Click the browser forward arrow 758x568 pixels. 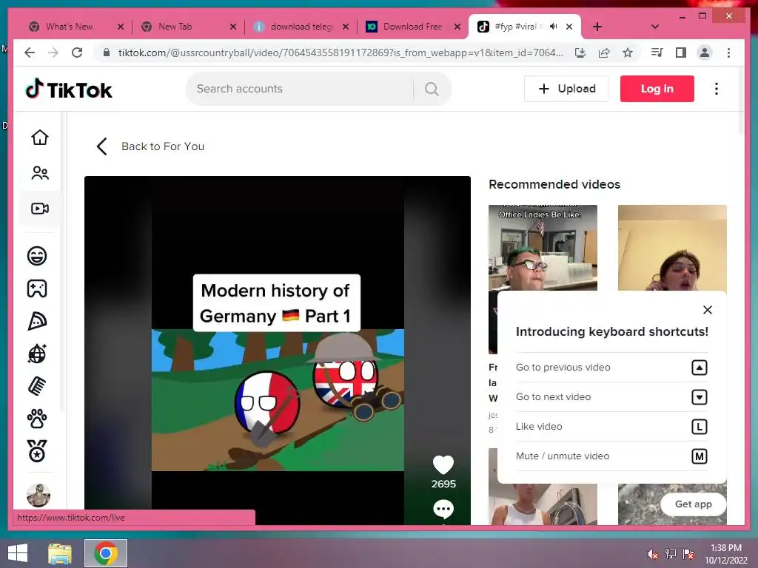point(53,53)
